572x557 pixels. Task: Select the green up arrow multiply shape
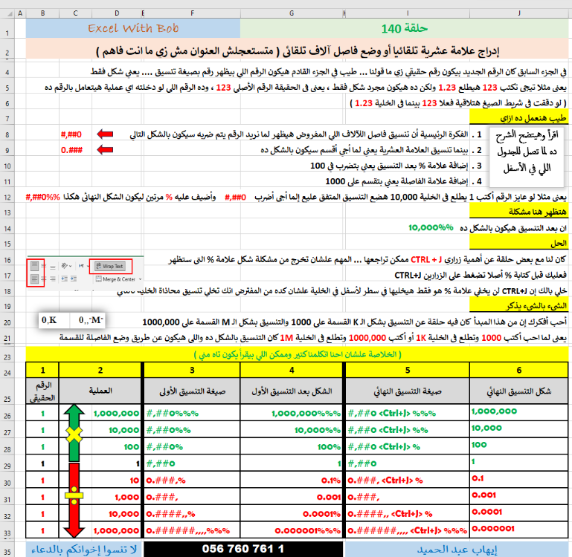(x=74, y=433)
